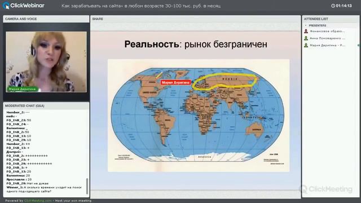Click the ClickWebinar logo
The height and width of the screenshot is (203, 361).
point(24,6)
